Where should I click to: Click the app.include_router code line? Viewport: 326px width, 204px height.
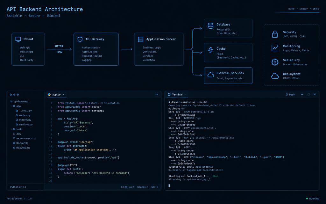pos(89,157)
